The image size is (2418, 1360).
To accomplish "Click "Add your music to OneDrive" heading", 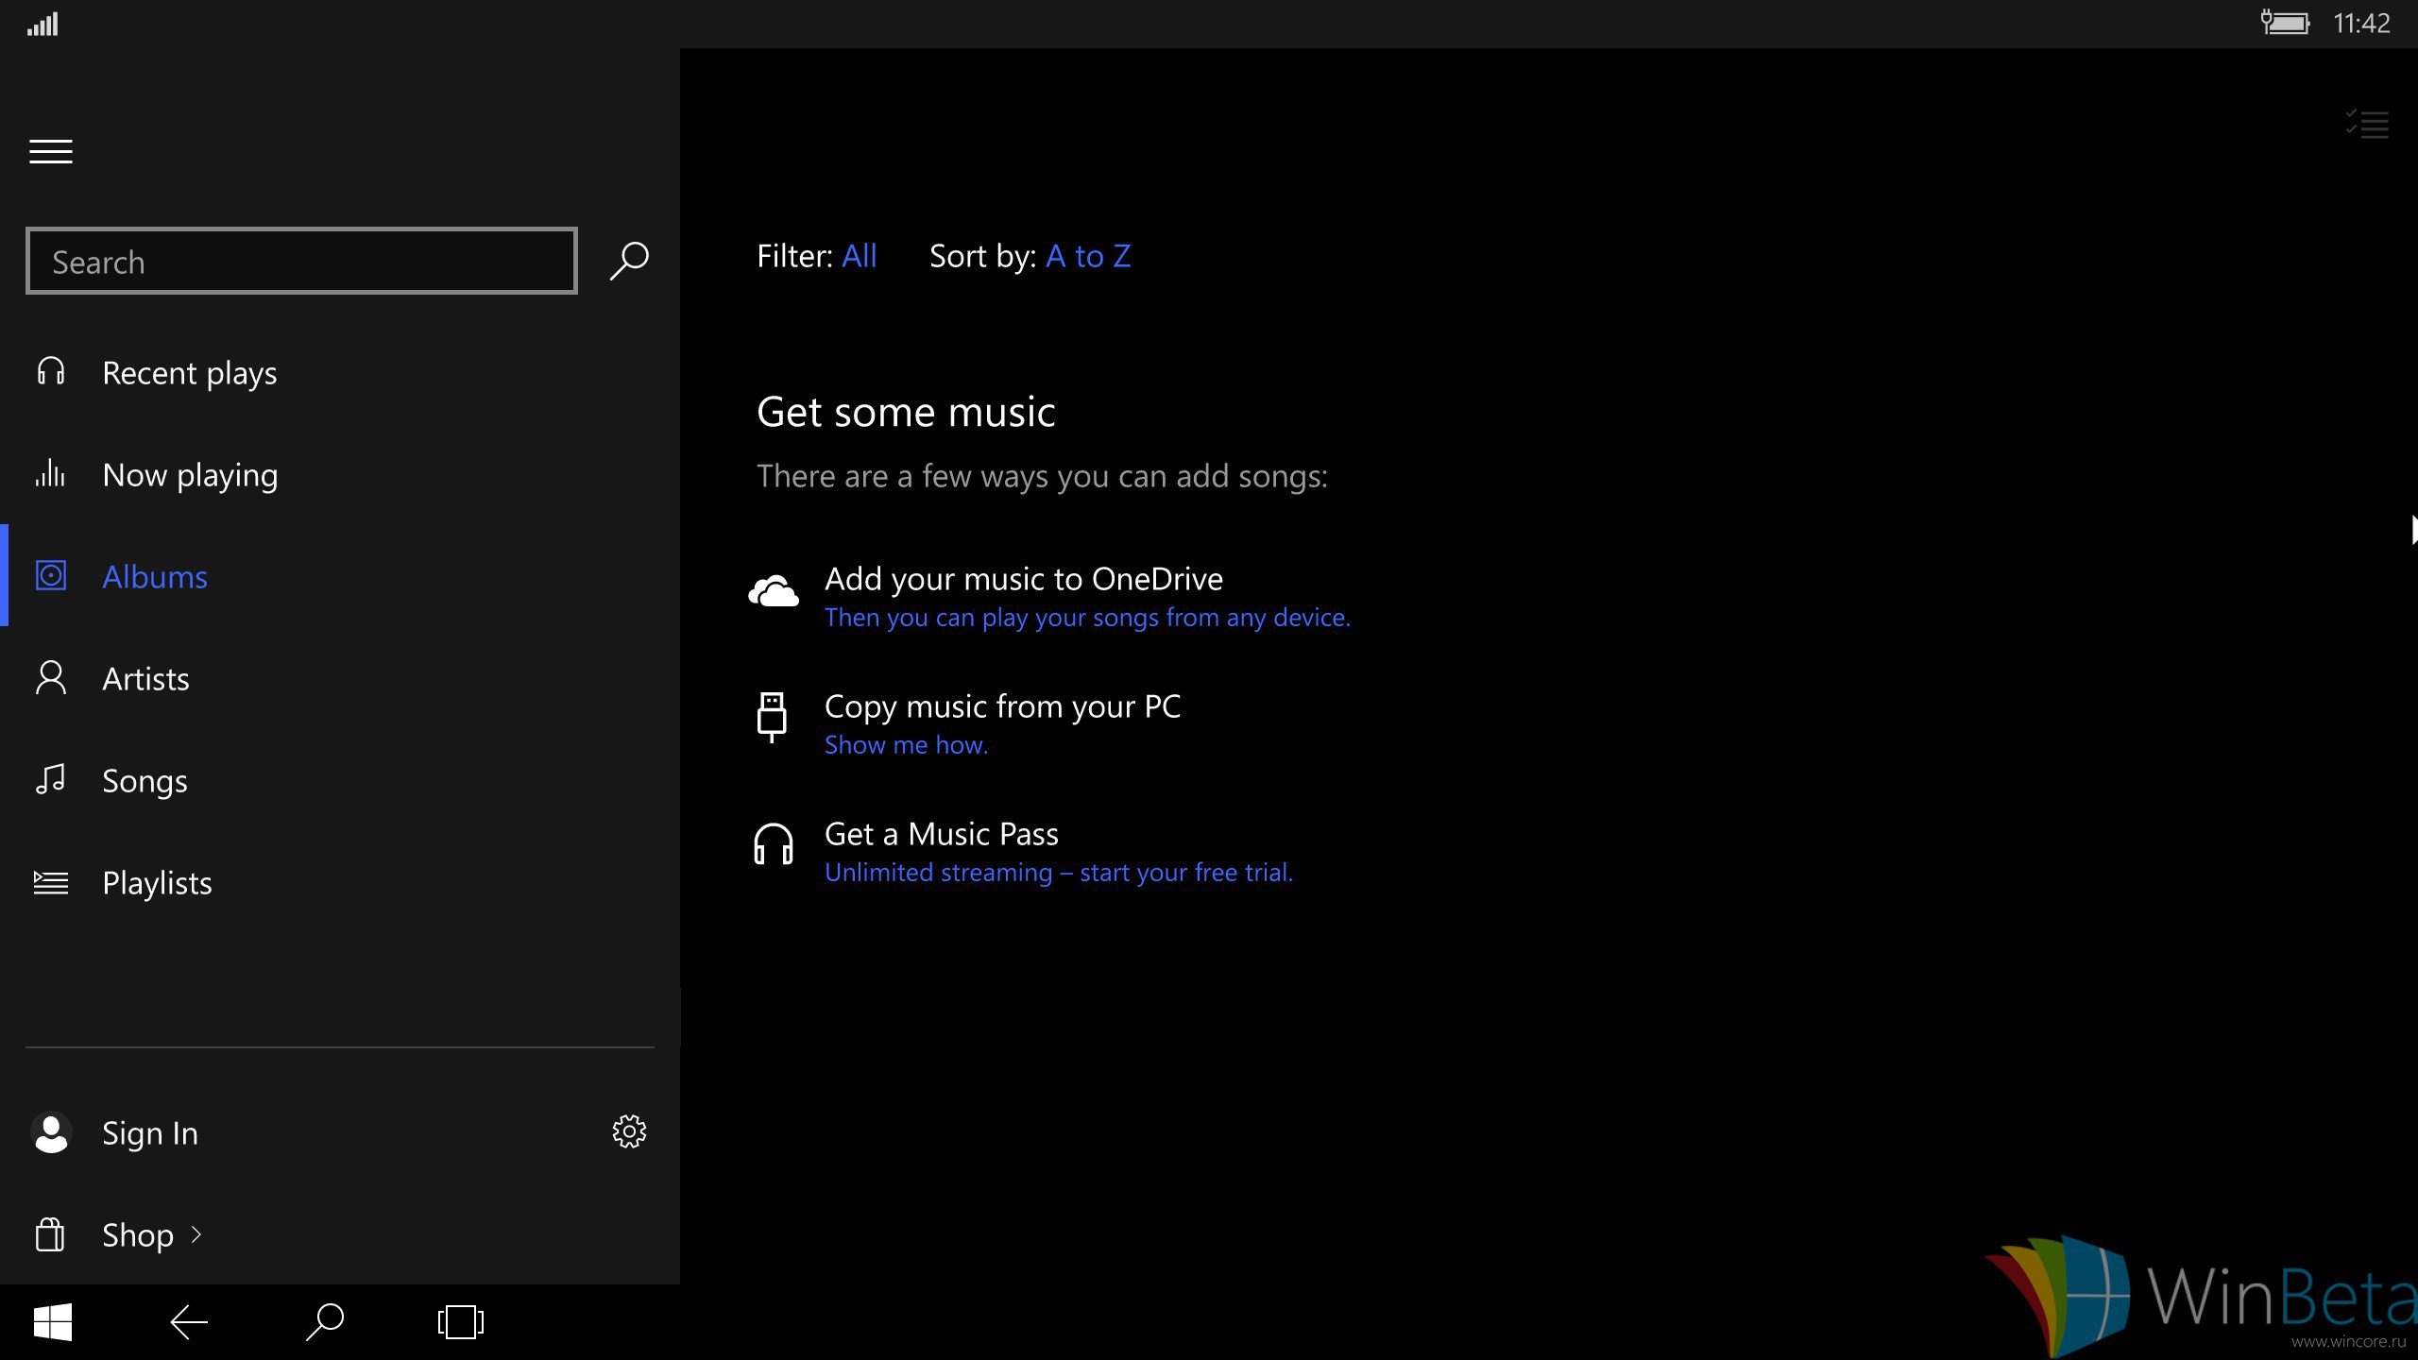I will [x=1024, y=579].
